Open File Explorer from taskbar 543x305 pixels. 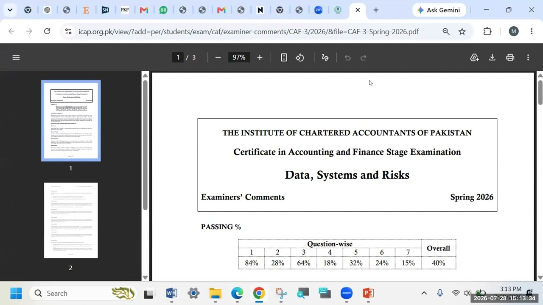[216, 293]
